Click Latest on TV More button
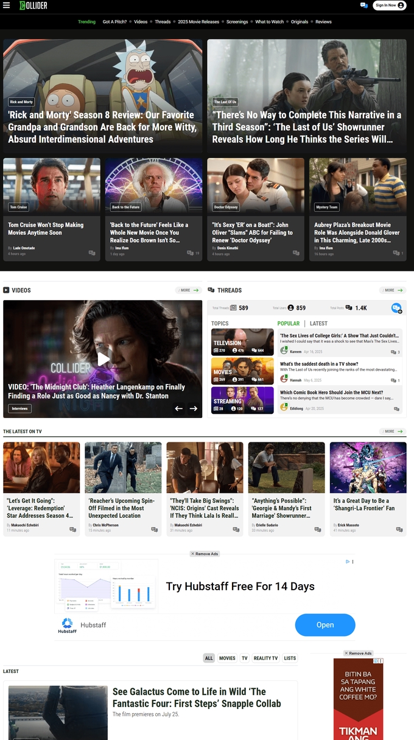 (393, 431)
